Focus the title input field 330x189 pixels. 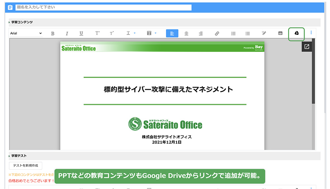tap(103, 7)
